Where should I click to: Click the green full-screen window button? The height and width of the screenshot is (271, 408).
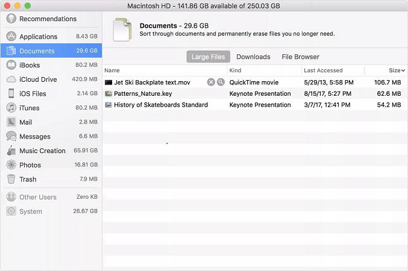28,5
